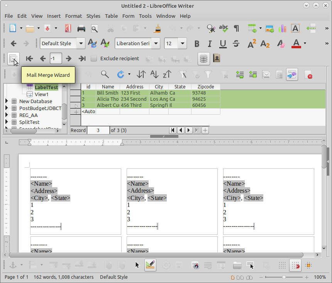Click the Superscript icon
This screenshot has height=283, width=332.
252,44
